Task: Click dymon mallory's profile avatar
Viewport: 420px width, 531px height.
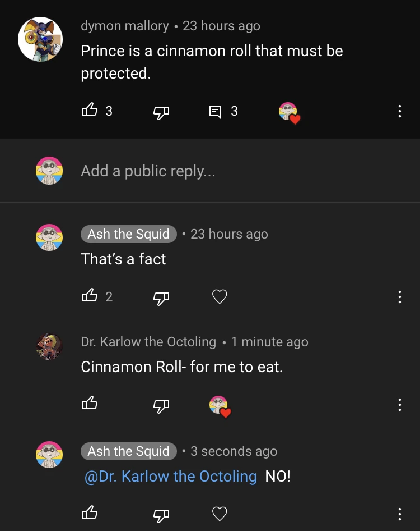Action: pos(40,39)
